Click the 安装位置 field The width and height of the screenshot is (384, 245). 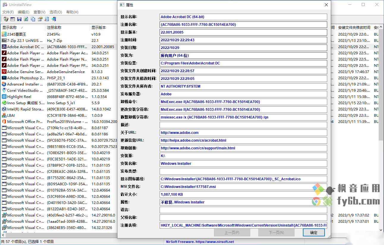coord(243,63)
